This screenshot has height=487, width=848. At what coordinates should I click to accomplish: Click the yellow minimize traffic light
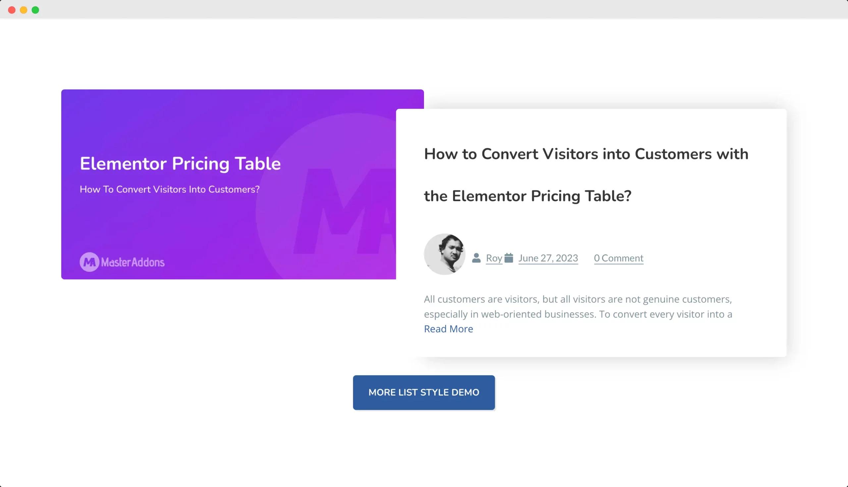24,10
